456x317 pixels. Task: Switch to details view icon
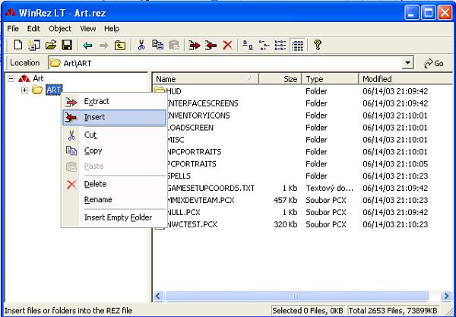tap(297, 46)
